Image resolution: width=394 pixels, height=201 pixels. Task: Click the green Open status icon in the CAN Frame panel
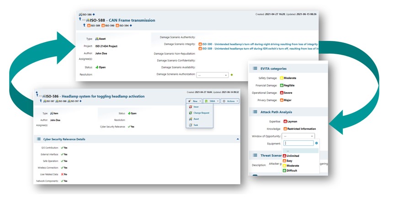[x=97, y=67]
